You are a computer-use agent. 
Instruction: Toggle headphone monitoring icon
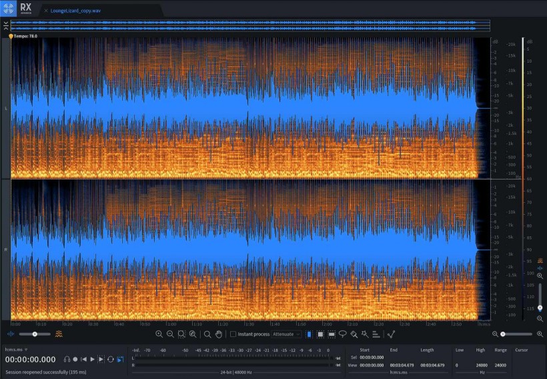[67, 359]
